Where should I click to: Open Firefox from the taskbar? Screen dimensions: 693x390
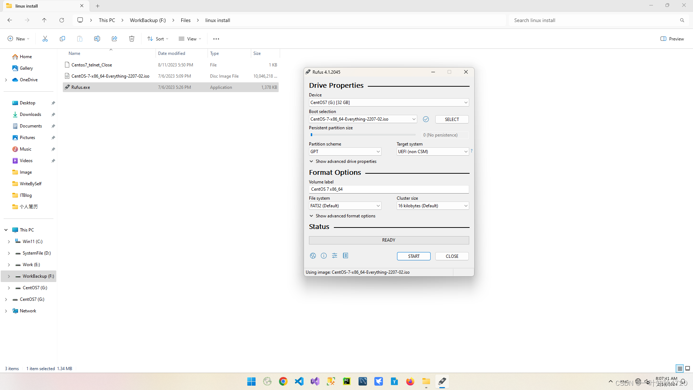[410, 381]
